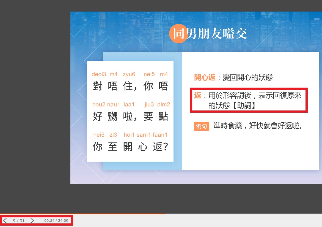
Task: Click the orange term 開心返
Action: 205,77
